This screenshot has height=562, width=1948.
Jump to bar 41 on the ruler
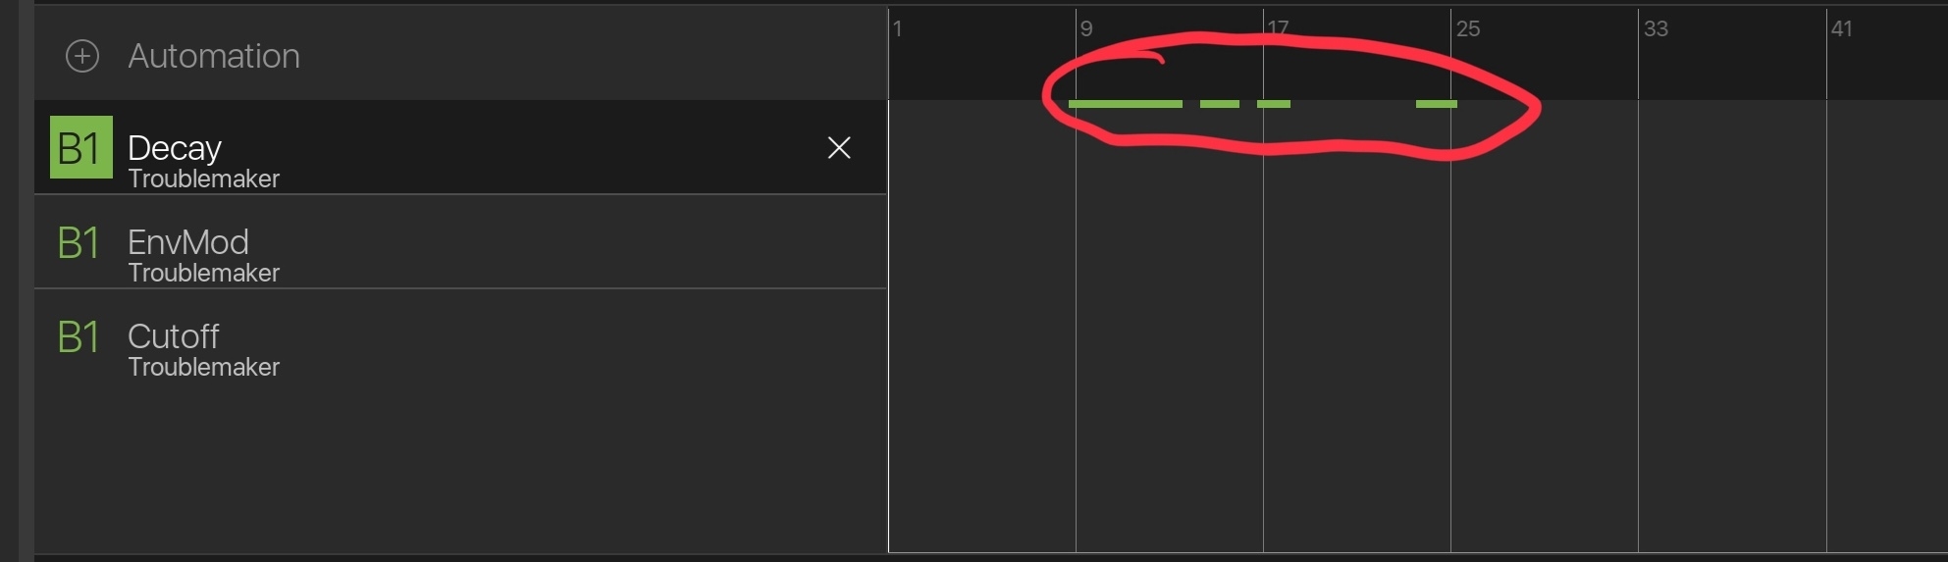point(1842,29)
